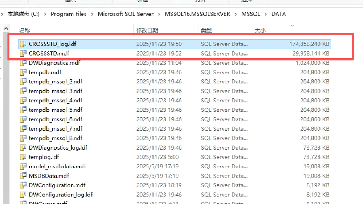
Task: Select the tempdb_mssql_5.ndf file icon
Action: 23,110
